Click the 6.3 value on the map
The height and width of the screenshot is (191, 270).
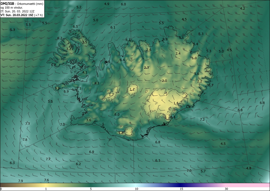[x=12, y=163]
